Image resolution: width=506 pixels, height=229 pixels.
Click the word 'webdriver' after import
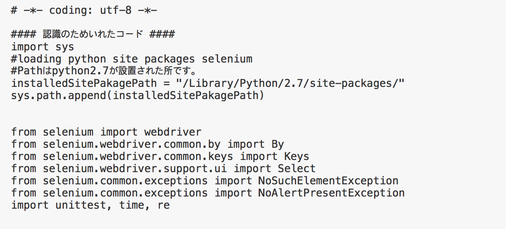pyautogui.click(x=173, y=132)
